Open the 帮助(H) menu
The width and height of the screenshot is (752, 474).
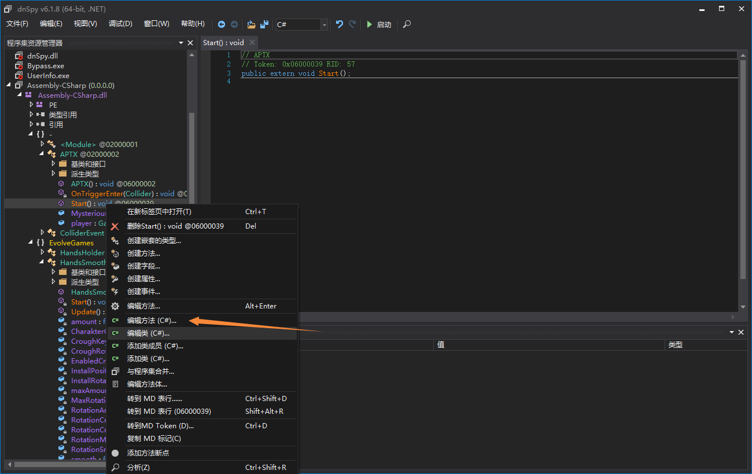193,24
